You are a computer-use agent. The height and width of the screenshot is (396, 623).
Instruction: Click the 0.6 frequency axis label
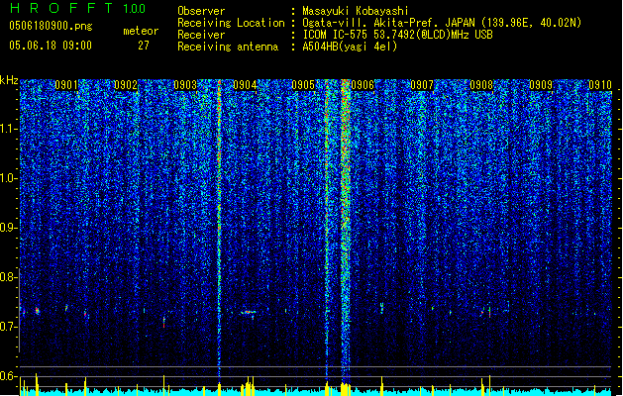pos(9,376)
